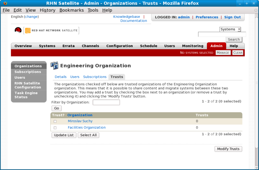259x170 pixels.
Task: Click the Modify Trusts button
Action: pos(228,149)
